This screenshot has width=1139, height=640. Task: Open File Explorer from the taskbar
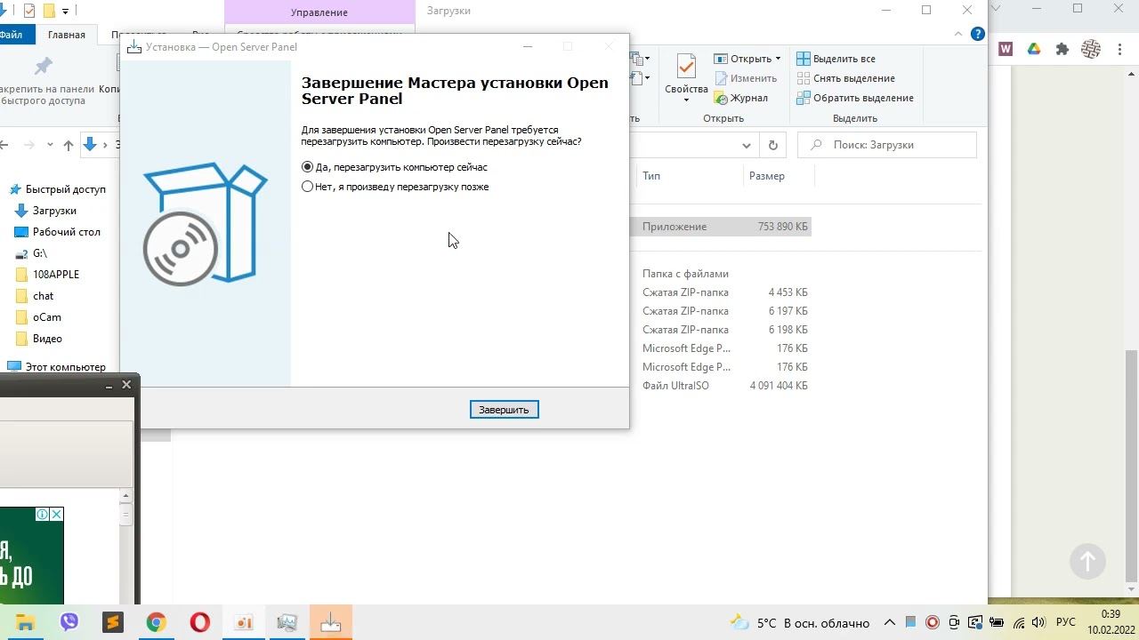click(25, 622)
